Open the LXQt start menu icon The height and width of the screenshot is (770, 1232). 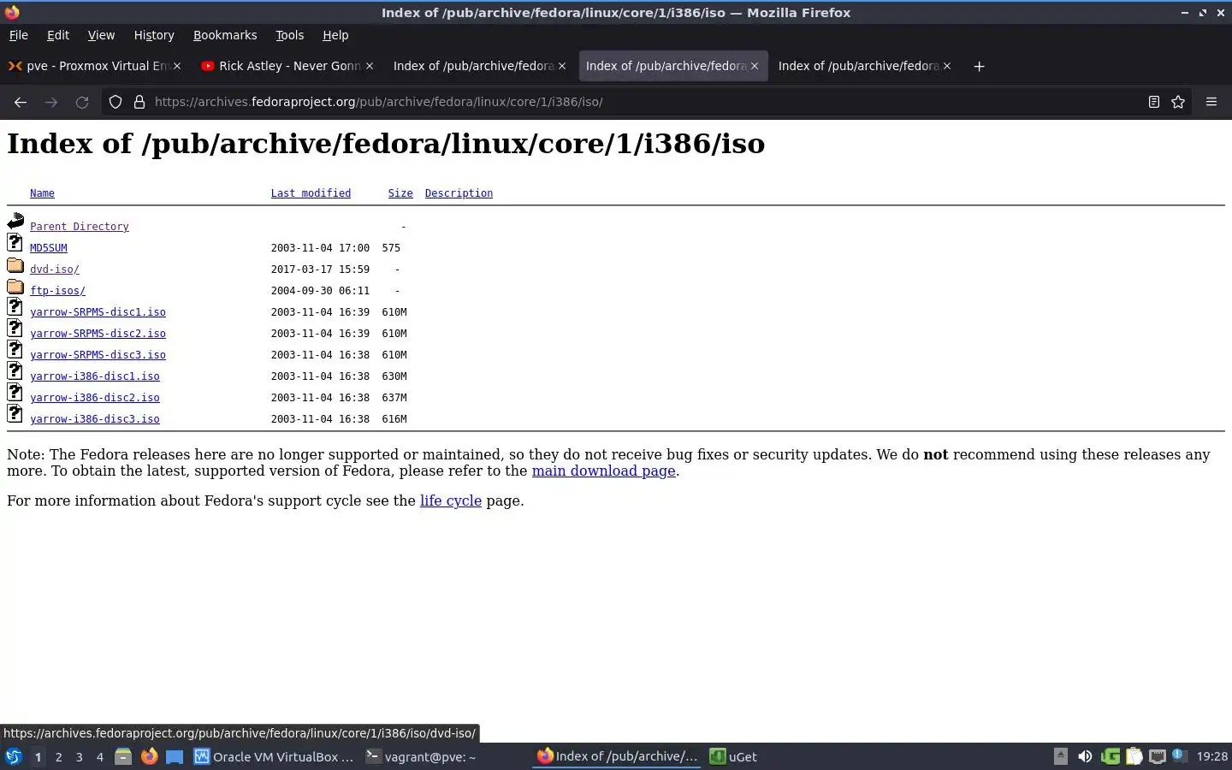click(14, 756)
